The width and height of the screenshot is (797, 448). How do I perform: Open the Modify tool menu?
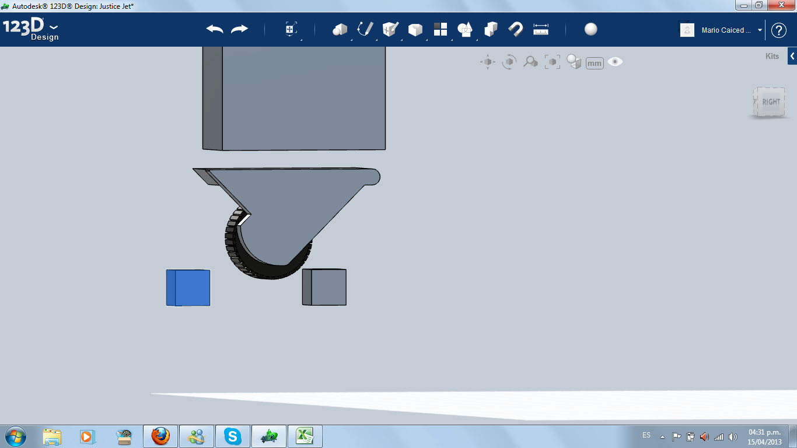[x=415, y=30]
